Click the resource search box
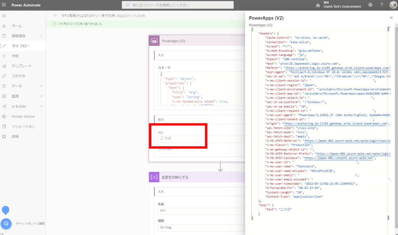Screen dimensions: 398x235 click(178, 5)
